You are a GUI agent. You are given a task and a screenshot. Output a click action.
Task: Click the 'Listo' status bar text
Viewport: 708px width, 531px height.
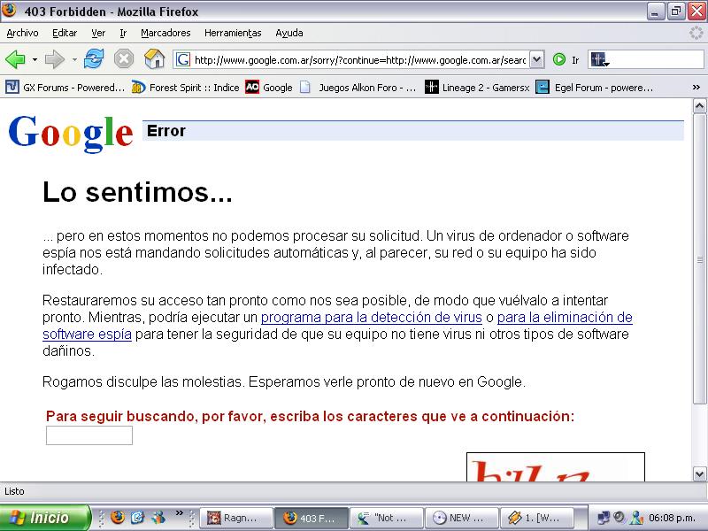click(x=14, y=491)
